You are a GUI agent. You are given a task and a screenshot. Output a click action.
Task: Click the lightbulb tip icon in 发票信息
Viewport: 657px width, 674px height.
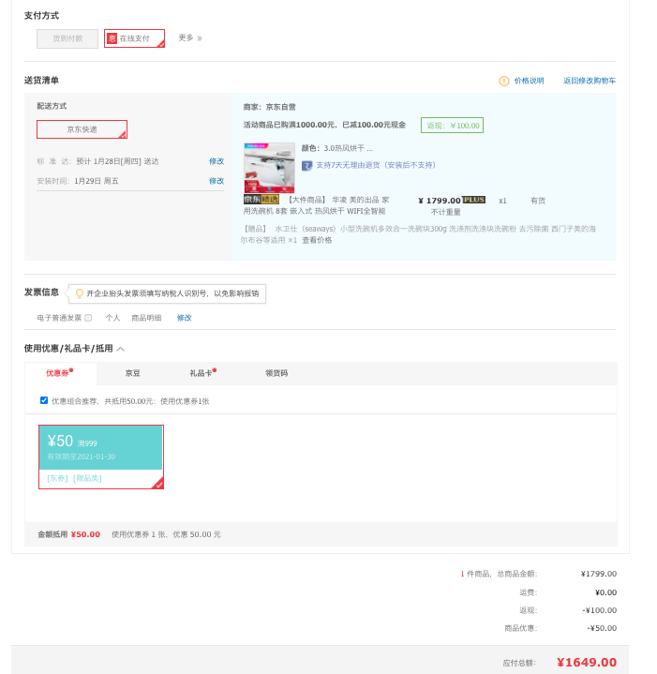click(79, 293)
